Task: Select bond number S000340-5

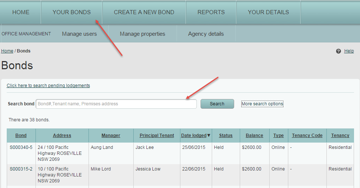Action: pos(21,147)
